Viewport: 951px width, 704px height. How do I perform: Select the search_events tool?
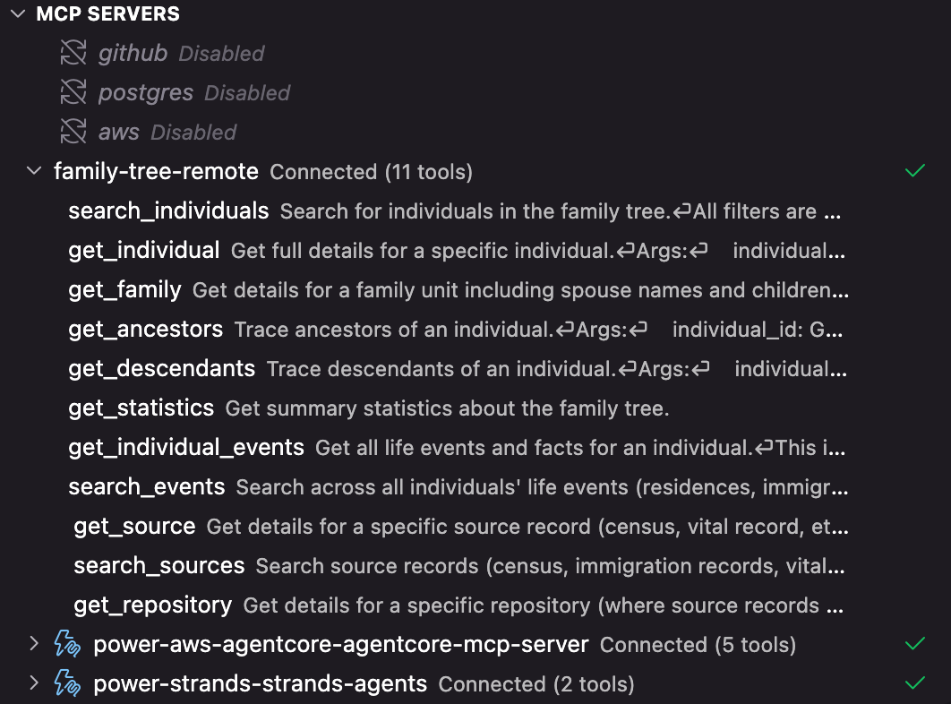click(146, 486)
